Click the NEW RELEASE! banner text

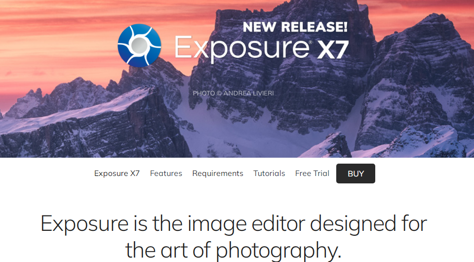tap(295, 27)
